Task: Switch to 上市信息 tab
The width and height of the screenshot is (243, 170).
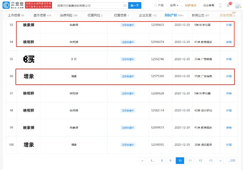Action: [16, 15]
